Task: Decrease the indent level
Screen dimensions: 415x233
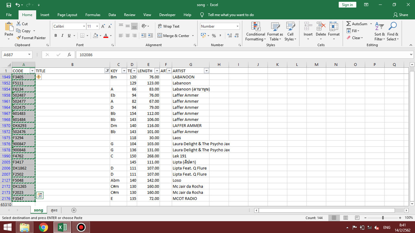Action: [x=144, y=36]
